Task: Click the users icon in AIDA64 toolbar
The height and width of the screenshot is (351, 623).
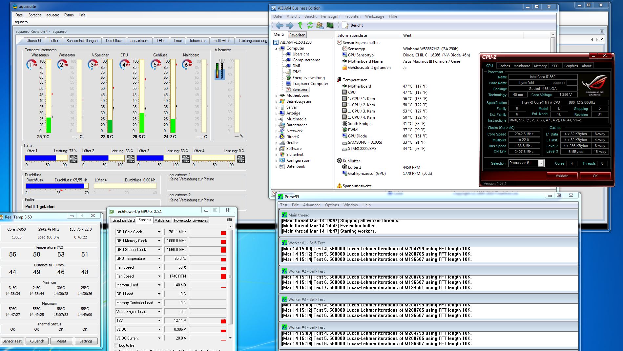Action: tap(320, 25)
